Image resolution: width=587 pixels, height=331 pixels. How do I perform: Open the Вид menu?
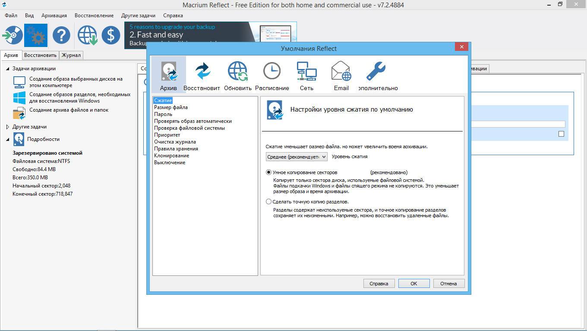pyautogui.click(x=29, y=16)
